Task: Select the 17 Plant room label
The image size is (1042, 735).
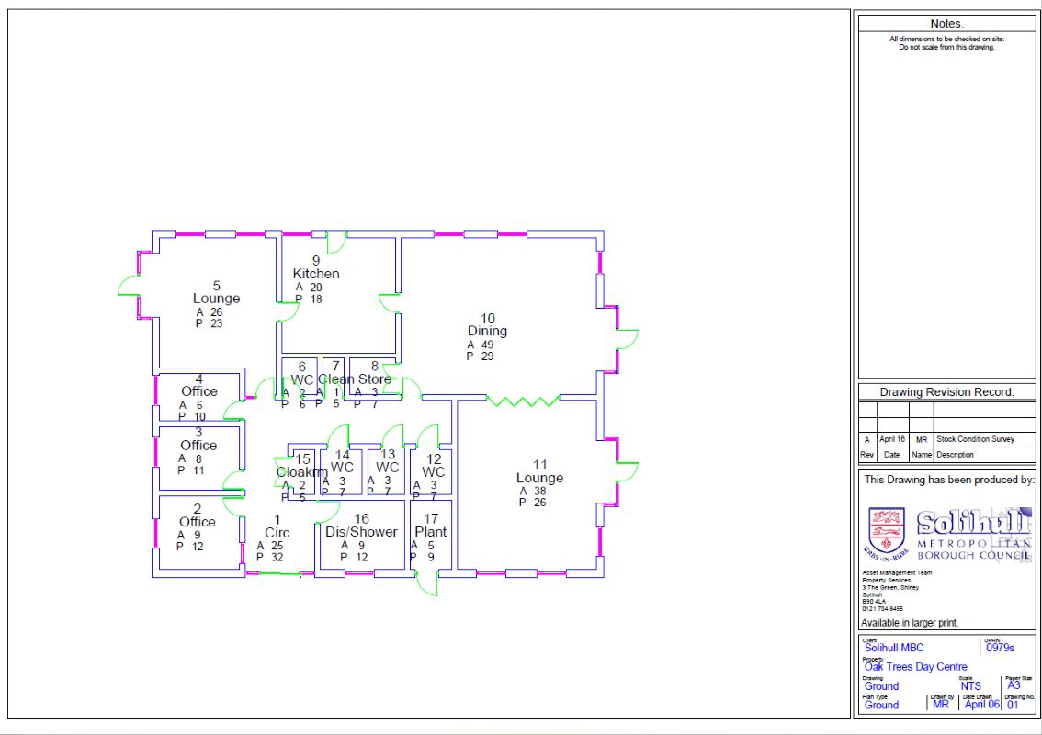Action: [430, 526]
